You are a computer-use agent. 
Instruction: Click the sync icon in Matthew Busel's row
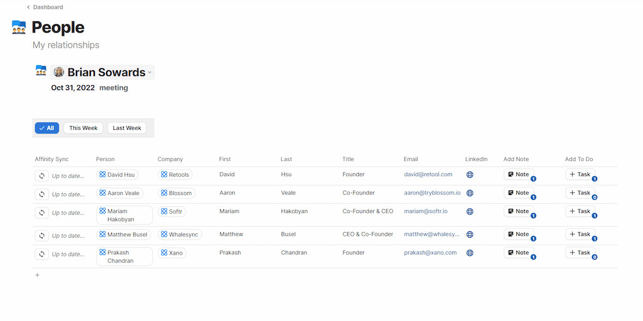pyautogui.click(x=42, y=236)
